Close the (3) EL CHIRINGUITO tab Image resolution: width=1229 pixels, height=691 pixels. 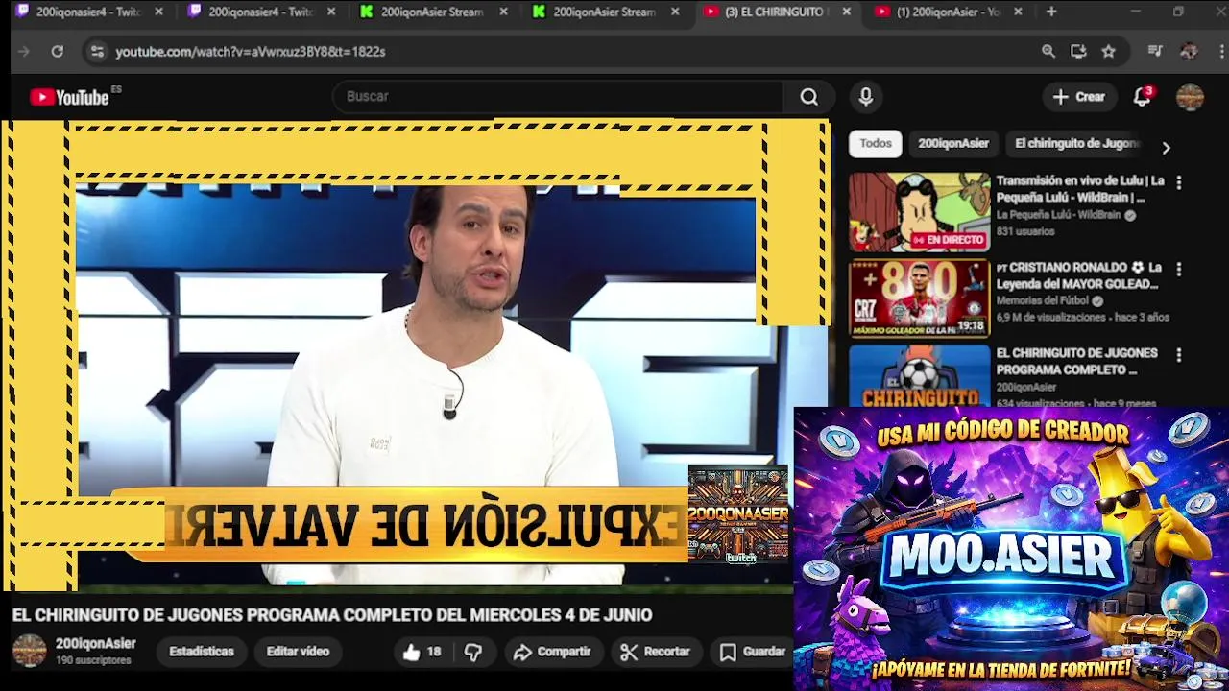coord(846,12)
